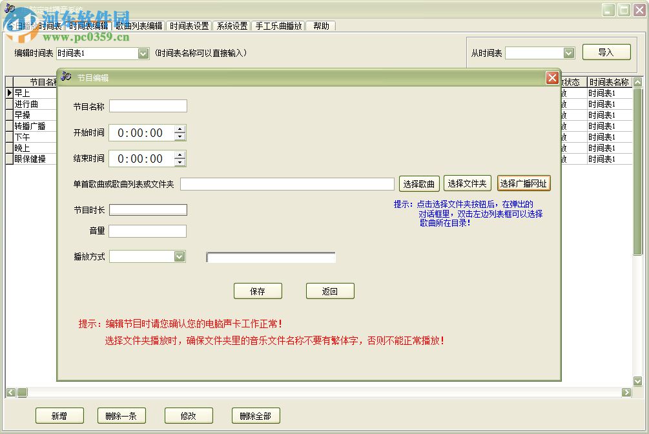The height and width of the screenshot is (434, 649).
Task: Click the 音量 input field
Action: point(147,231)
